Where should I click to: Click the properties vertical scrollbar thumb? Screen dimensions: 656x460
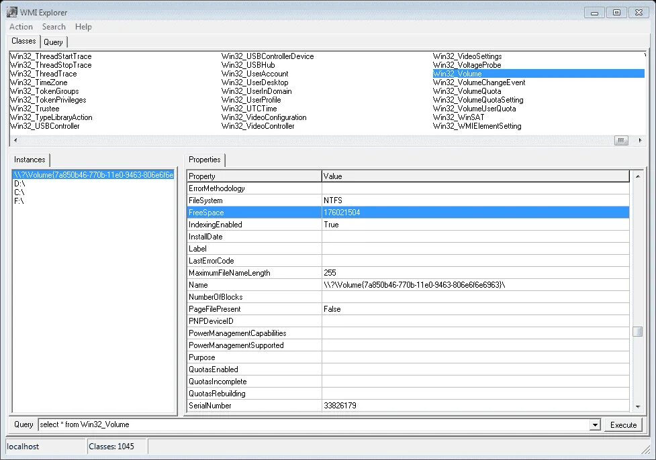pos(638,331)
